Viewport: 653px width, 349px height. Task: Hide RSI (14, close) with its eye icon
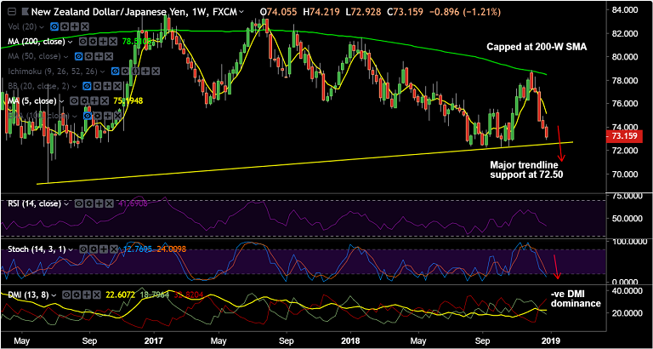pyautogui.click(x=79, y=203)
